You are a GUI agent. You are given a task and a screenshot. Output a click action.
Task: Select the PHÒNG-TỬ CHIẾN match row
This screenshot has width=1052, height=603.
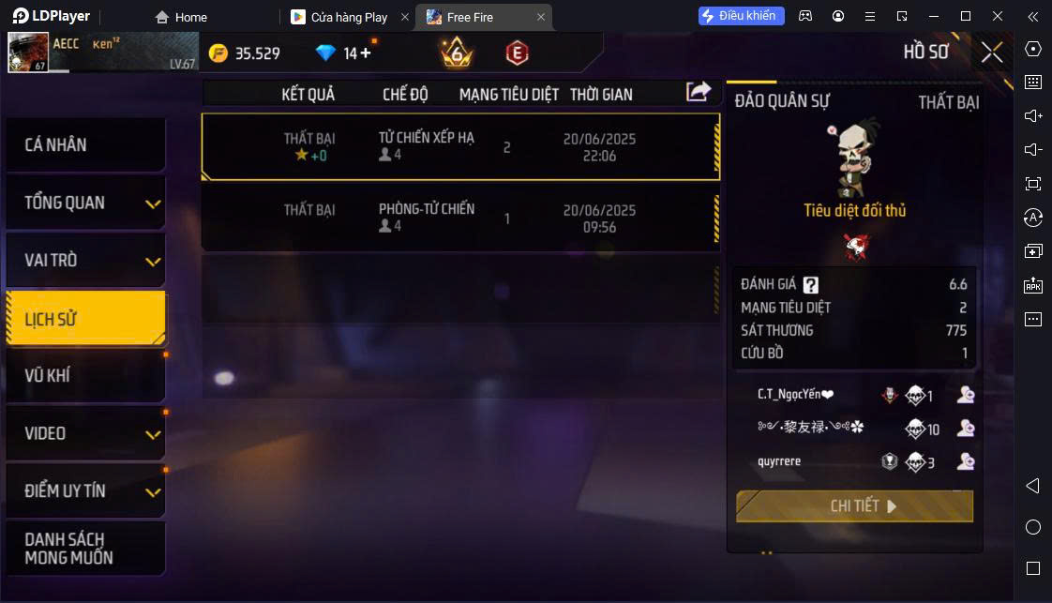(x=461, y=218)
